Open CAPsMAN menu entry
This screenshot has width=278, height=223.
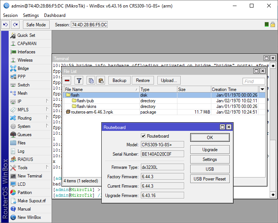coord(30,44)
